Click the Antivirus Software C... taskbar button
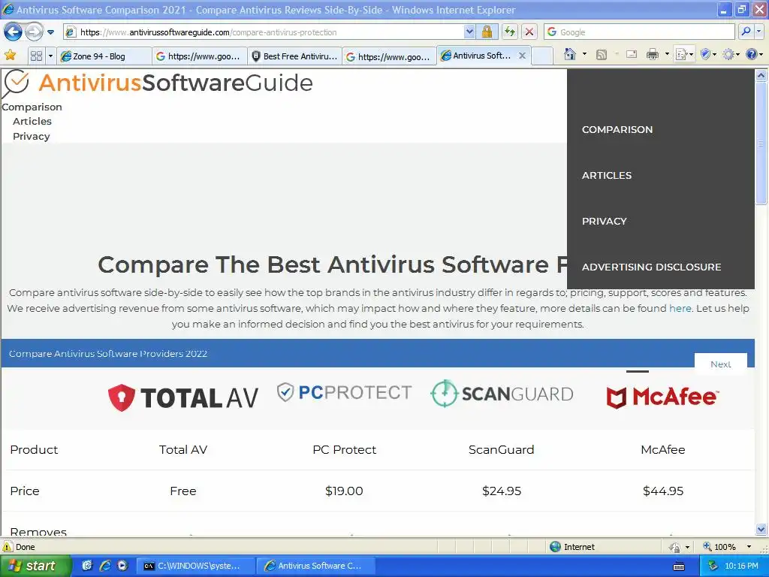The image size is (769, 577). tap(316, 566)
